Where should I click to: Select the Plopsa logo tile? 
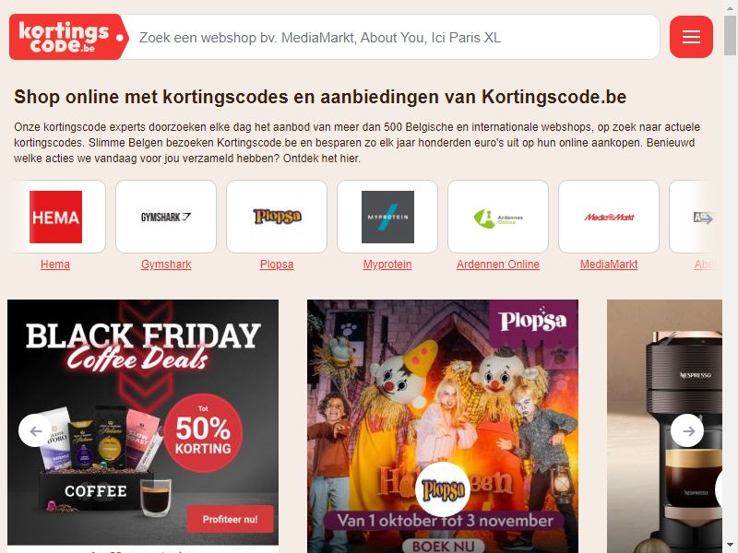click(x=277, y=217)
